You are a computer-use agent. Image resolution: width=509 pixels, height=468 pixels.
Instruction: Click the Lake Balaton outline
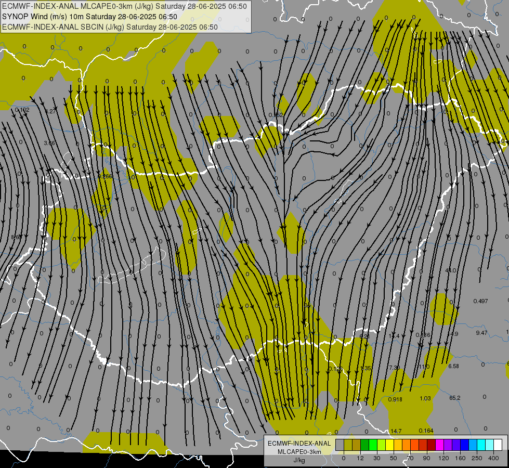pos(132,265)
